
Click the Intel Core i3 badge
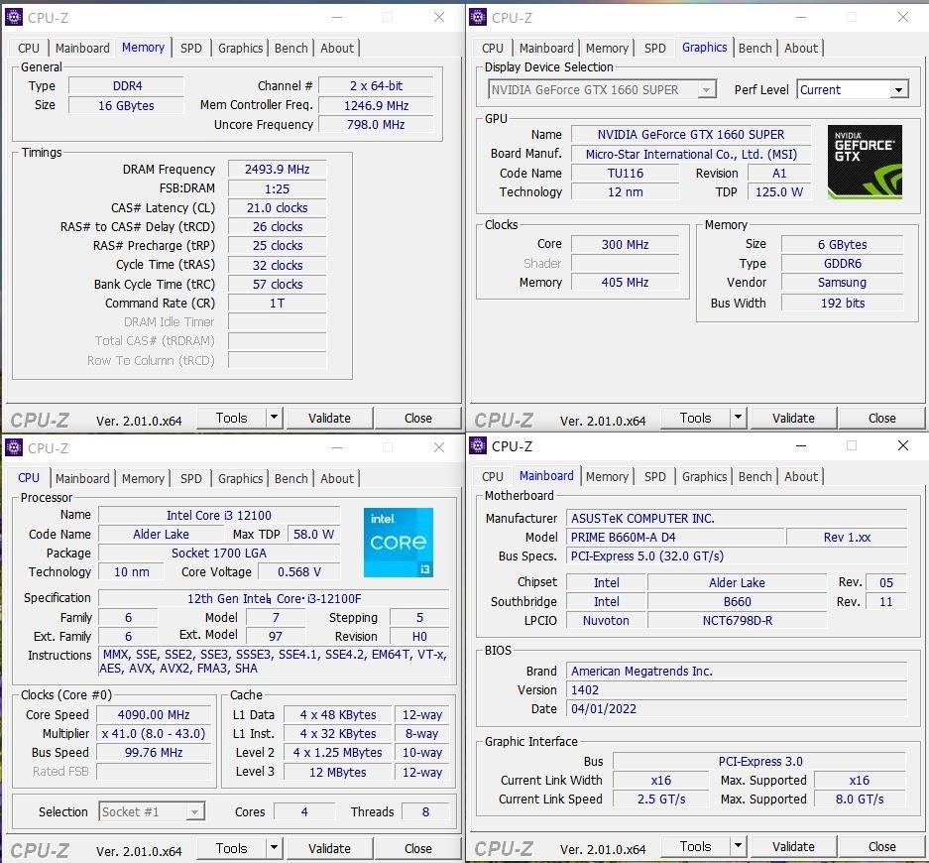click(x=398, y=543)
